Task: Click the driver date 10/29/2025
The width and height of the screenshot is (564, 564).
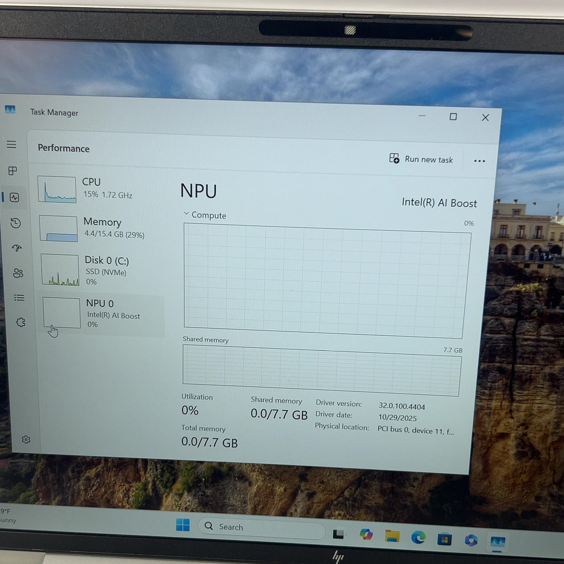Action: [x=398, y=418]
